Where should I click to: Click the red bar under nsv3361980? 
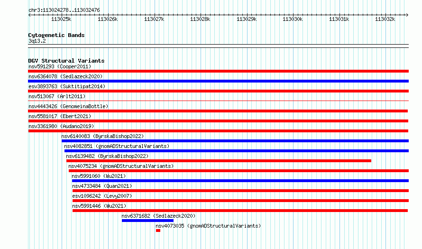coord(218,131)
